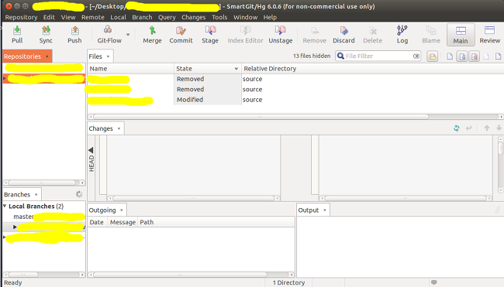Open the Git-Flow tool
504x287 pixels.
(109, 34)
